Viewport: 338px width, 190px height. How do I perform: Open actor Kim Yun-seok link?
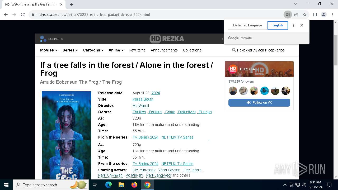click(x=144, y=170)
